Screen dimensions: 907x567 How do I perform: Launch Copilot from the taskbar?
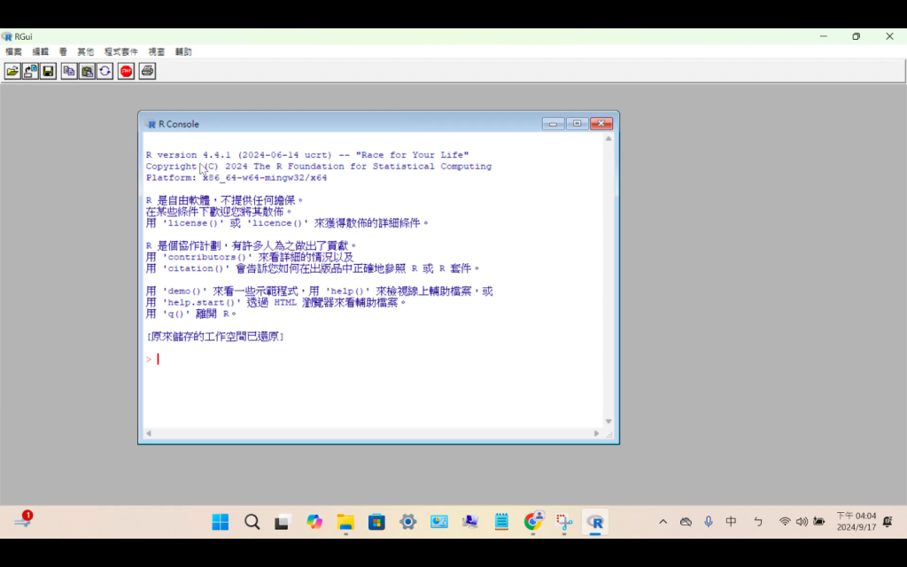pos(314,522)
